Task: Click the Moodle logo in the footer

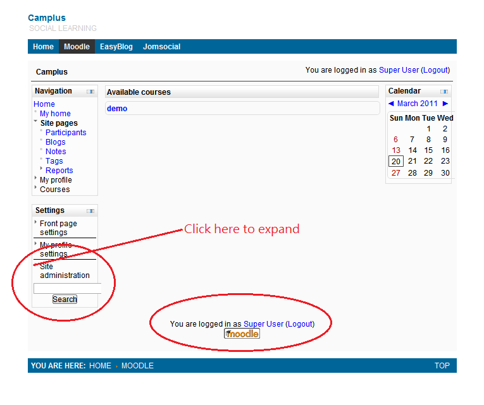Action: point(242,334)
